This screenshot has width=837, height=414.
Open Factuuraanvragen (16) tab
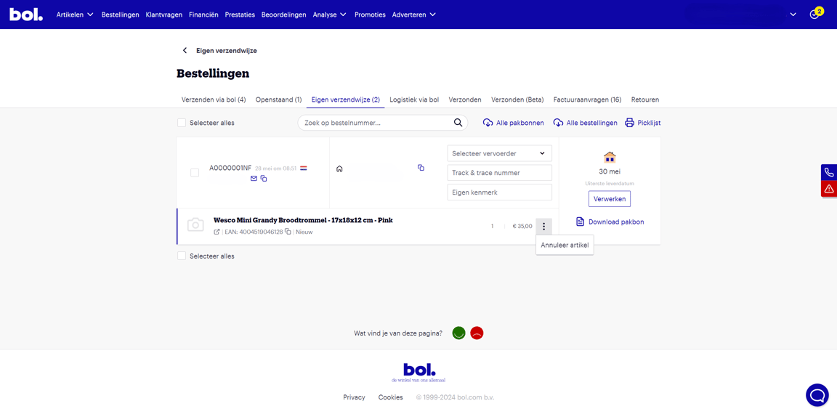click(x=587, y=100)
